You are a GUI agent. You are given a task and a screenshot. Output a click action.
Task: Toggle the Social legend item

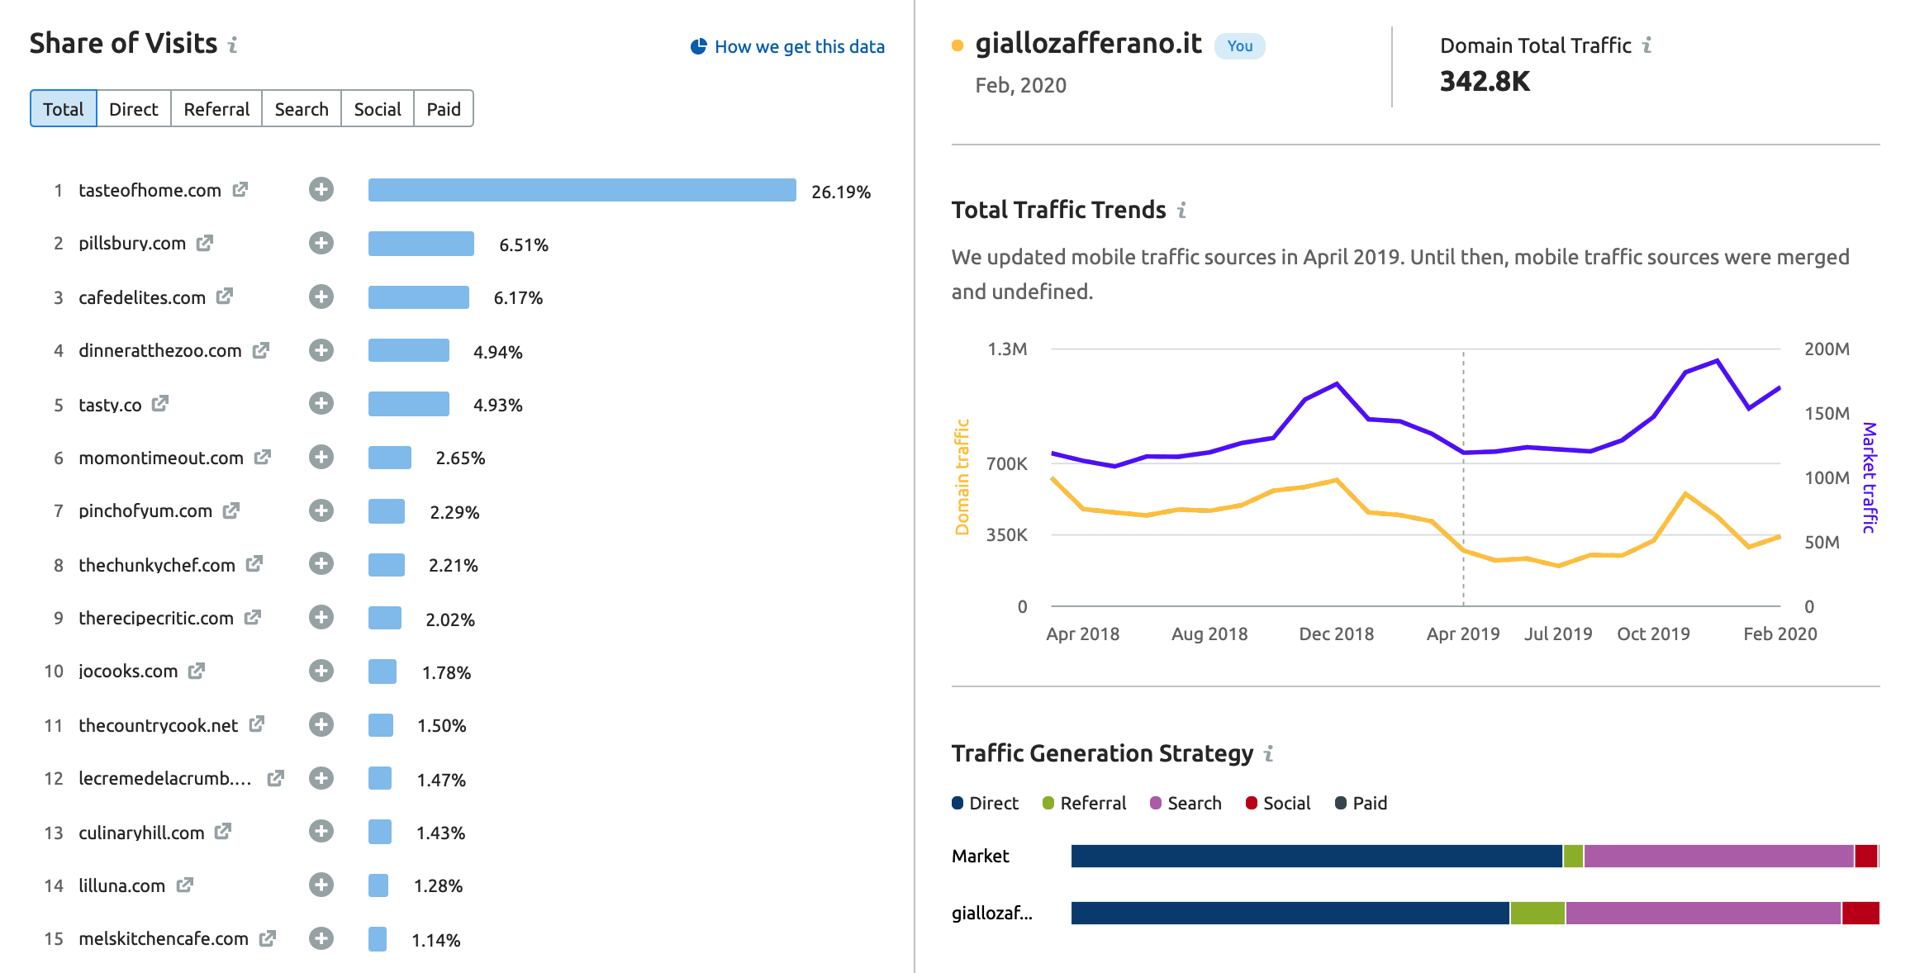click(1278, 803)
